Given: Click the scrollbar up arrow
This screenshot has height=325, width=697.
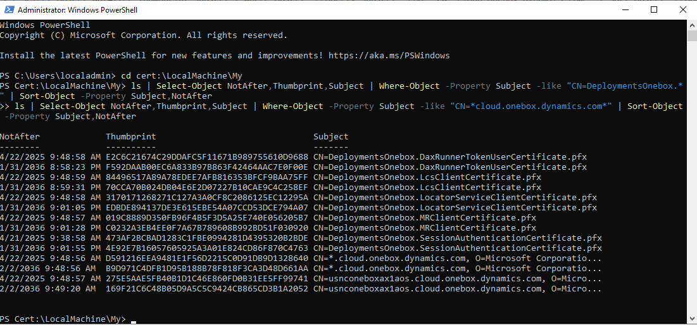Looking at the screenshot, I should coord(692,25).
